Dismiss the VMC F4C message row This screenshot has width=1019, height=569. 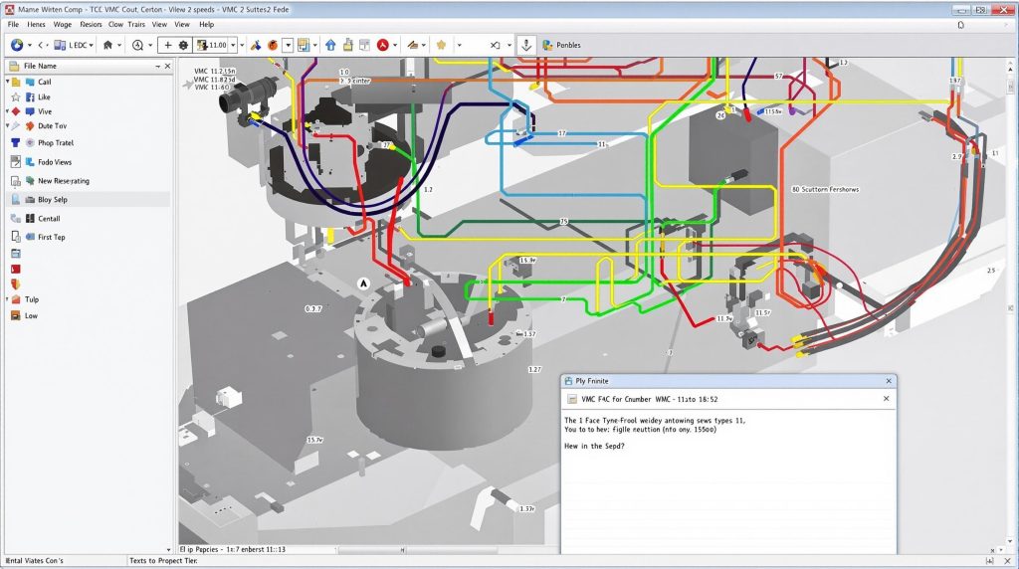(x=887, y=398)
